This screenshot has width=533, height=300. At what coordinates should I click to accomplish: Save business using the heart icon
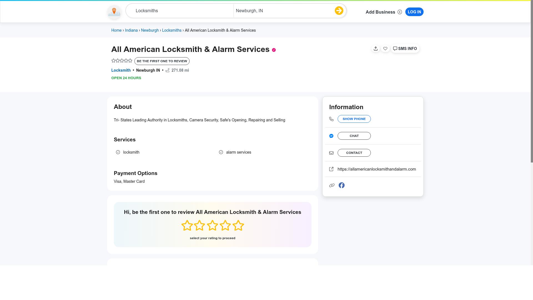[x=385, y=48]
